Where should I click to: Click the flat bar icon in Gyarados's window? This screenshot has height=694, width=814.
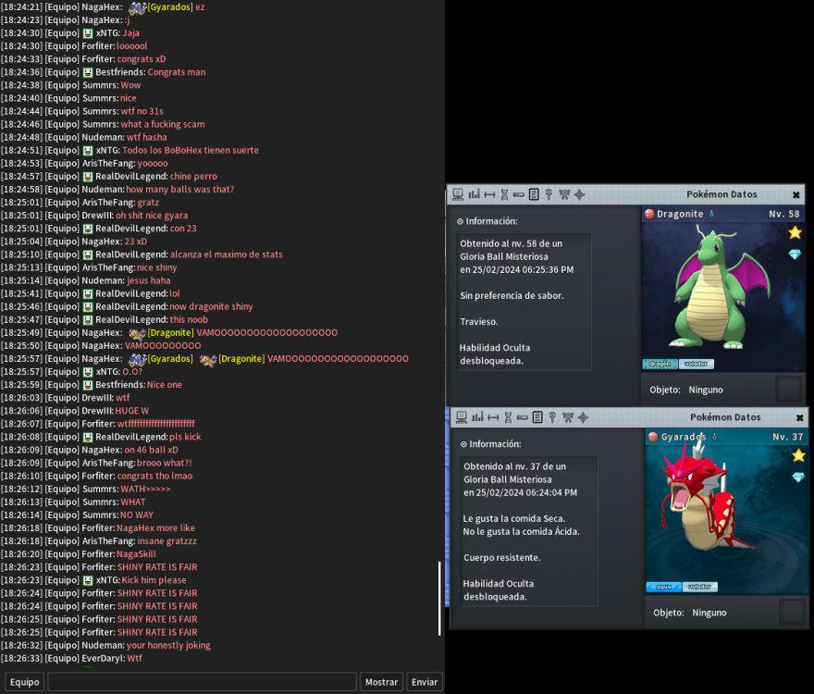[523, 417]
